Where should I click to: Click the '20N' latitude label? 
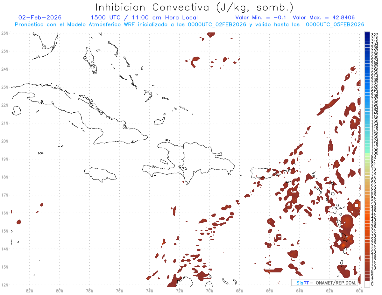[x=5, y=141]
